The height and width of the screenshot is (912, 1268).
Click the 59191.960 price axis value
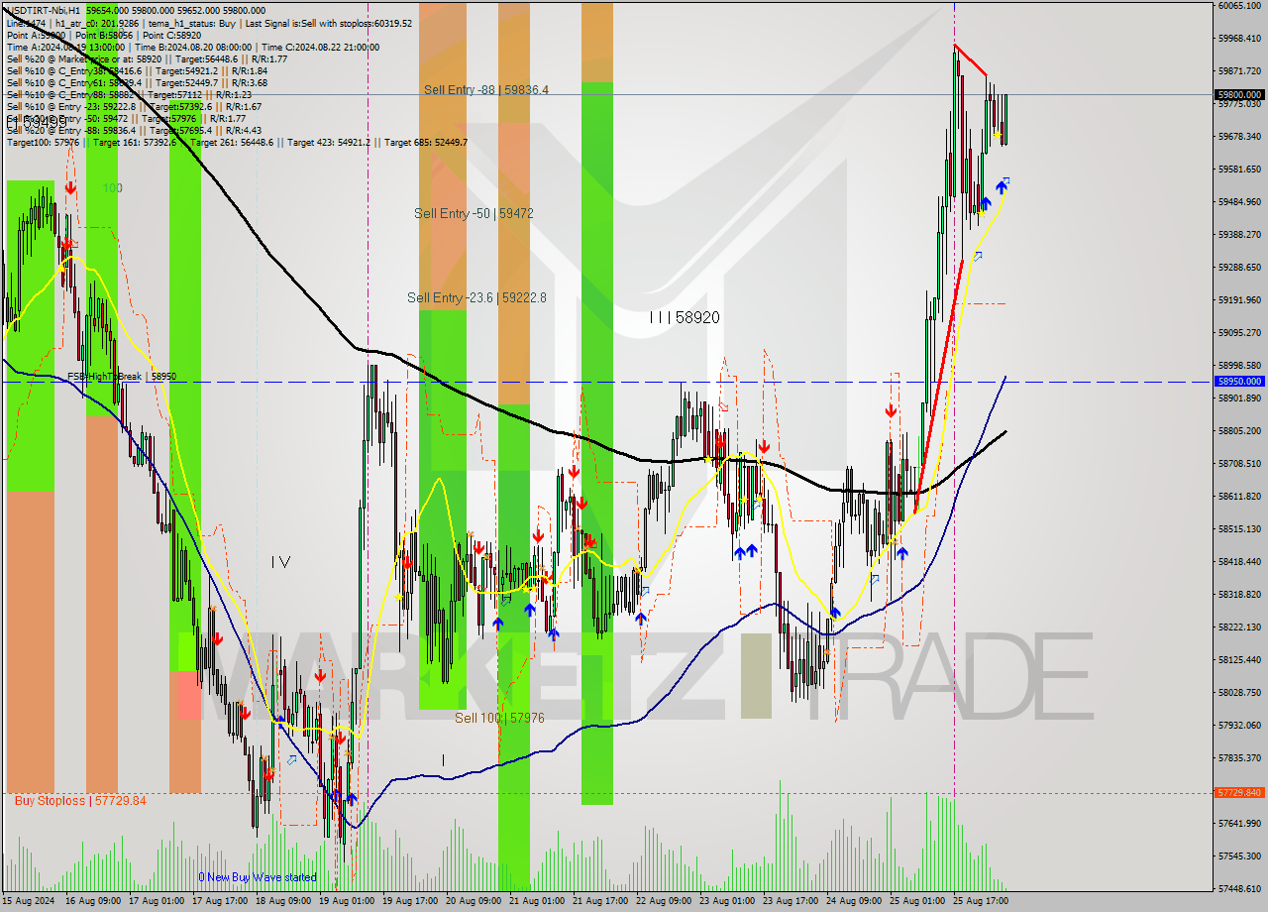pyautogui.click(x=1239, y=300)
